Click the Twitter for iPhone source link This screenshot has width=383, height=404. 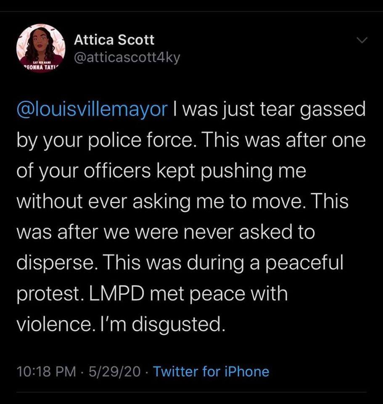[x=211, y=371]
